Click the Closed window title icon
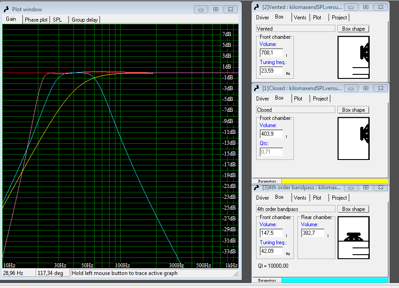This screenshot has height=288, width=399. coord(257,88)
